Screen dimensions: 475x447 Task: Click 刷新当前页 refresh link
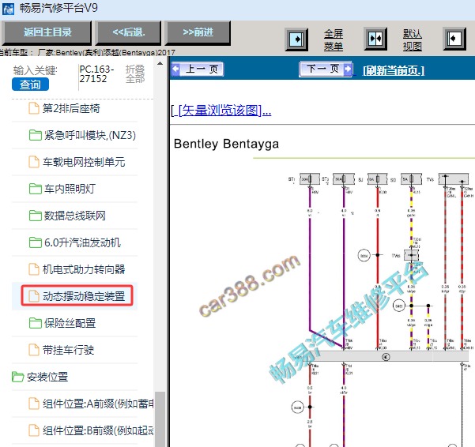(x=394, y=71)
